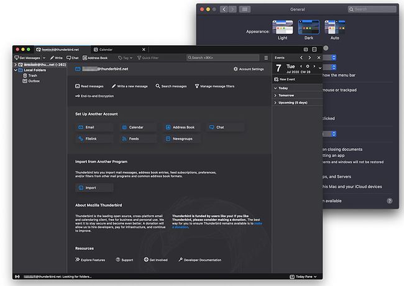Close the Calendar tab
The width and height of the screenshot is (404, 286).
coord(144,50)
